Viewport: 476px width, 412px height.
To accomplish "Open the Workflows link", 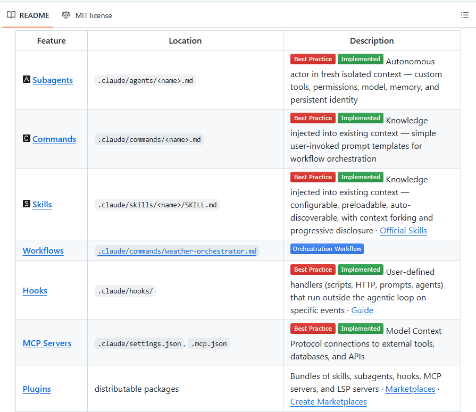I will point(43,250).
